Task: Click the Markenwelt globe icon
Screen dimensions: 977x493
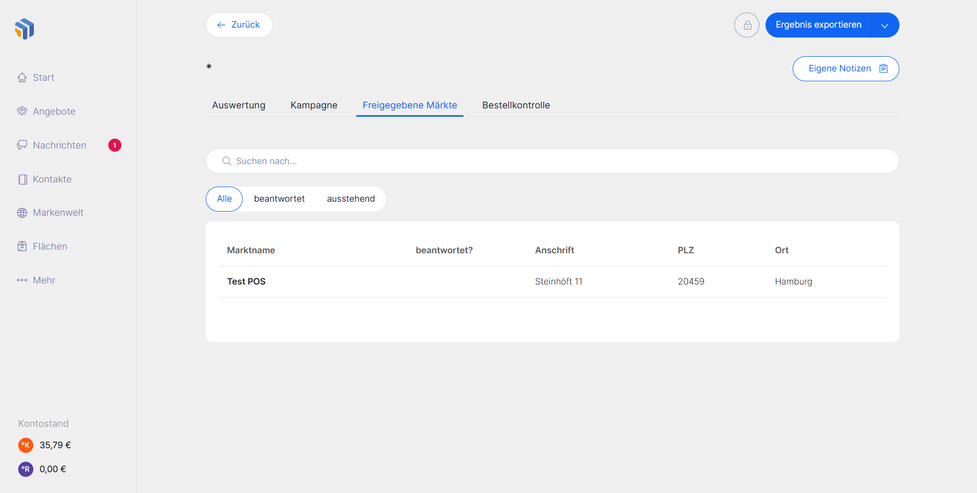Action: click(x=22, y=213)
